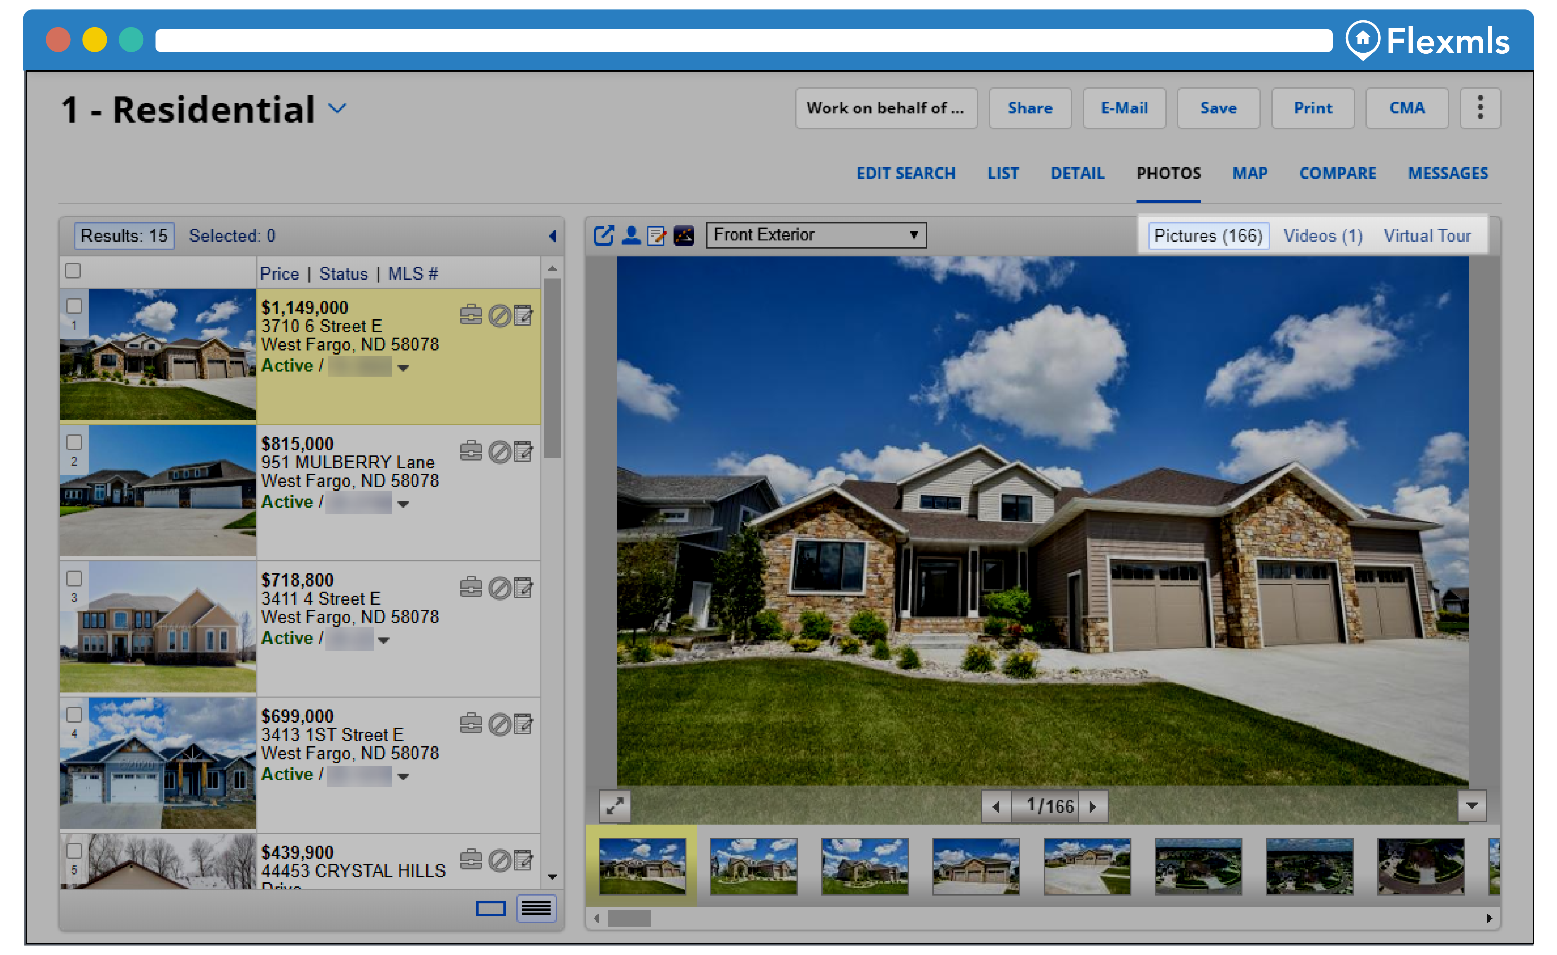The width and height of the screenshot is (1557, 955).
Task: Check listing 3 at 3411 4 Street E
Action: (x=75, y=579)
